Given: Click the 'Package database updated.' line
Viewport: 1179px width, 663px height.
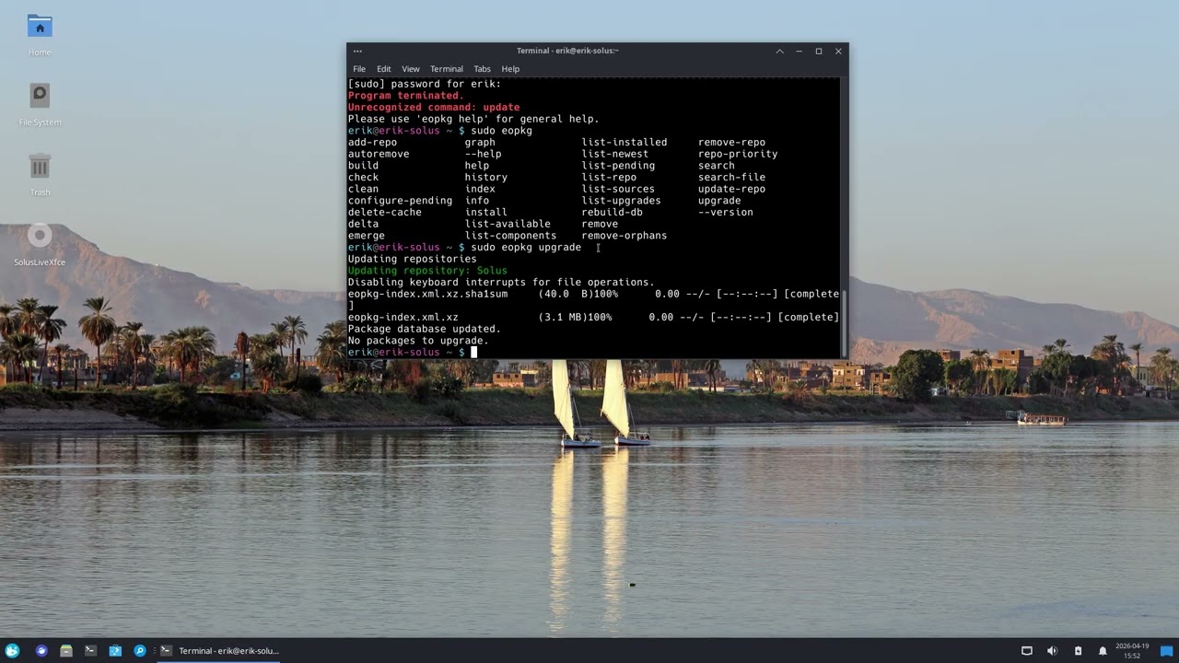Looking at the screenshot, I should point(425,329).
